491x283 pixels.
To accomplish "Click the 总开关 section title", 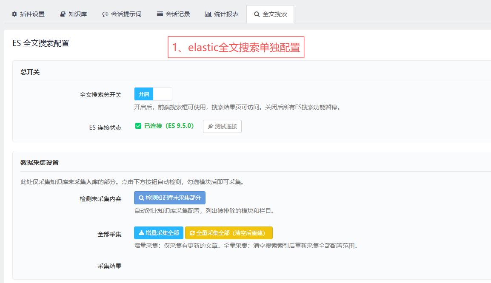I will click(x=30, y=72).
